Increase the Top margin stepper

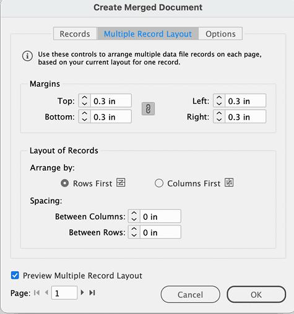coord(85,98)
